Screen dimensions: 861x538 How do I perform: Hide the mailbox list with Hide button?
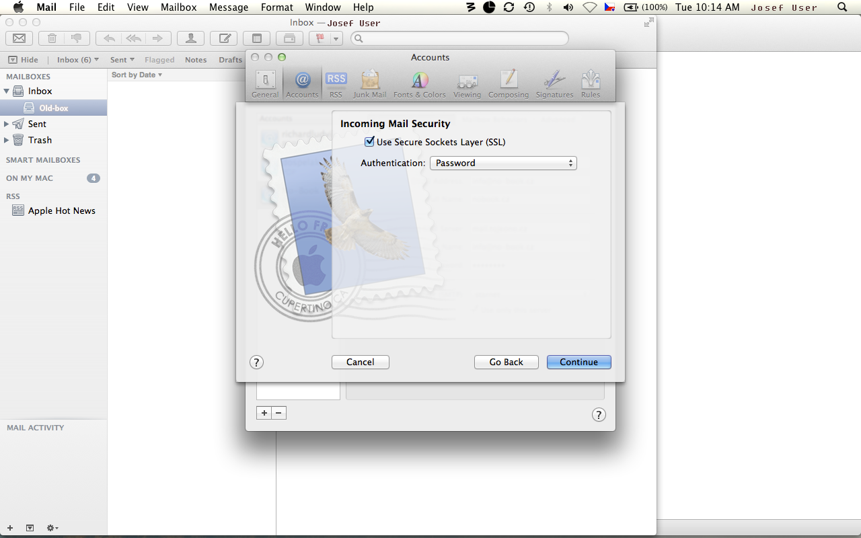[24, 60]
